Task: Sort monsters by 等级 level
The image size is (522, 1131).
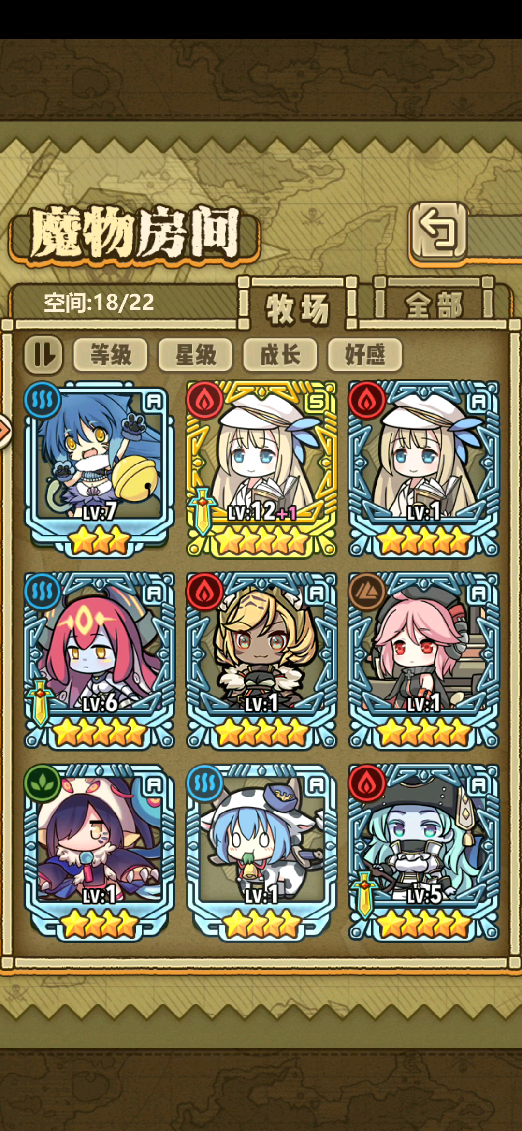Action: (x=111, y=355)
